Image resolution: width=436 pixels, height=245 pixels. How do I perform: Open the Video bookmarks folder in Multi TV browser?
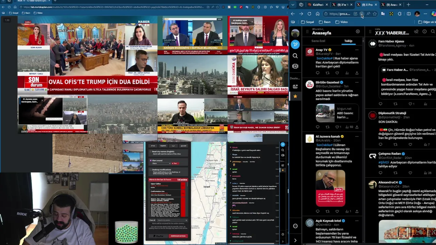[x=37, y=13]
